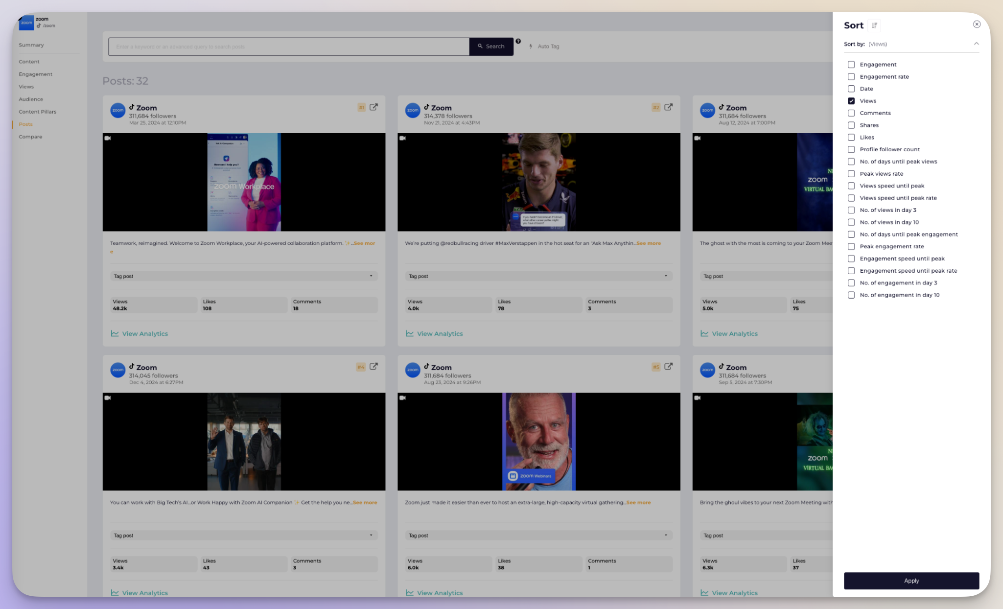1003x609 pixels.
Task: Open external link on post #1
Action: pyautogui.click(x=373, y=107)
